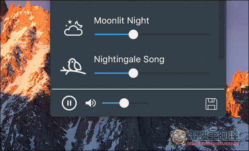Click the Nightingale Song bird icon
Screen dimensions: 249x151
(73, 66)
